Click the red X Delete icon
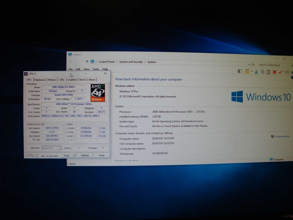The height and width of the screenshot is (220, 293). tap(274, 72)
